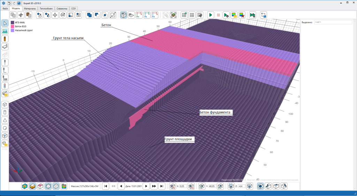This screenshot has height=196, width=357.
Task: Fast forward through dates
Action: 154,186
